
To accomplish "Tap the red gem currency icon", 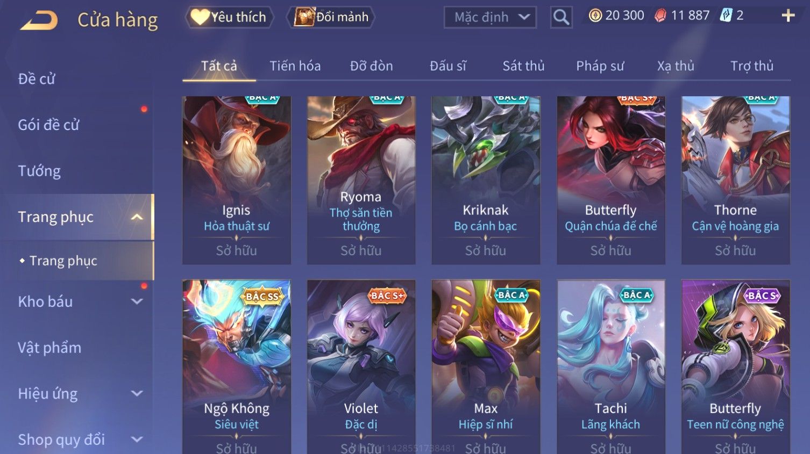I will [x=660, y=16].
